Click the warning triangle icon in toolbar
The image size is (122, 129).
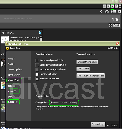pyautogui.click(x=120, y=6)
